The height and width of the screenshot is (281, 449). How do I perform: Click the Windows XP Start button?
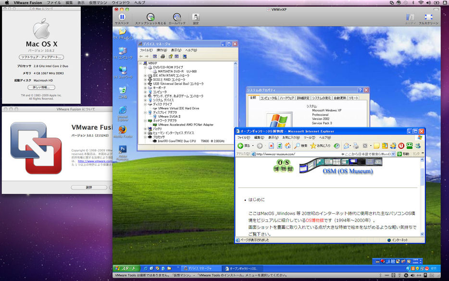[x=126, y=269]
